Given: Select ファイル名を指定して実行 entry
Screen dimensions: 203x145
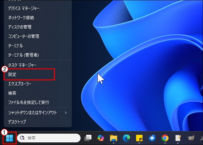Looking at the screenshot, I should (38, 102).
